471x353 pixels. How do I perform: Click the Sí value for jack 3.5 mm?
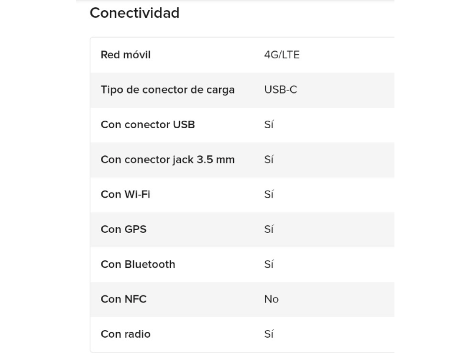click(269, 160)
